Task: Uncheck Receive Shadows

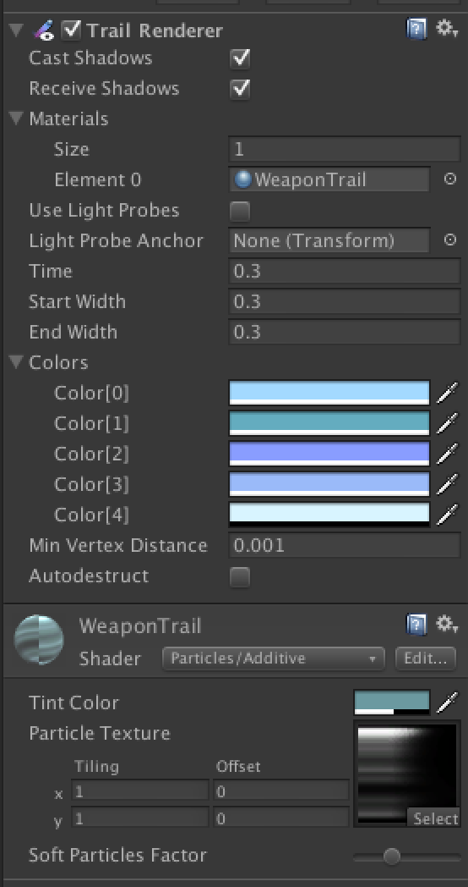Action: click(x=240, y=89)
